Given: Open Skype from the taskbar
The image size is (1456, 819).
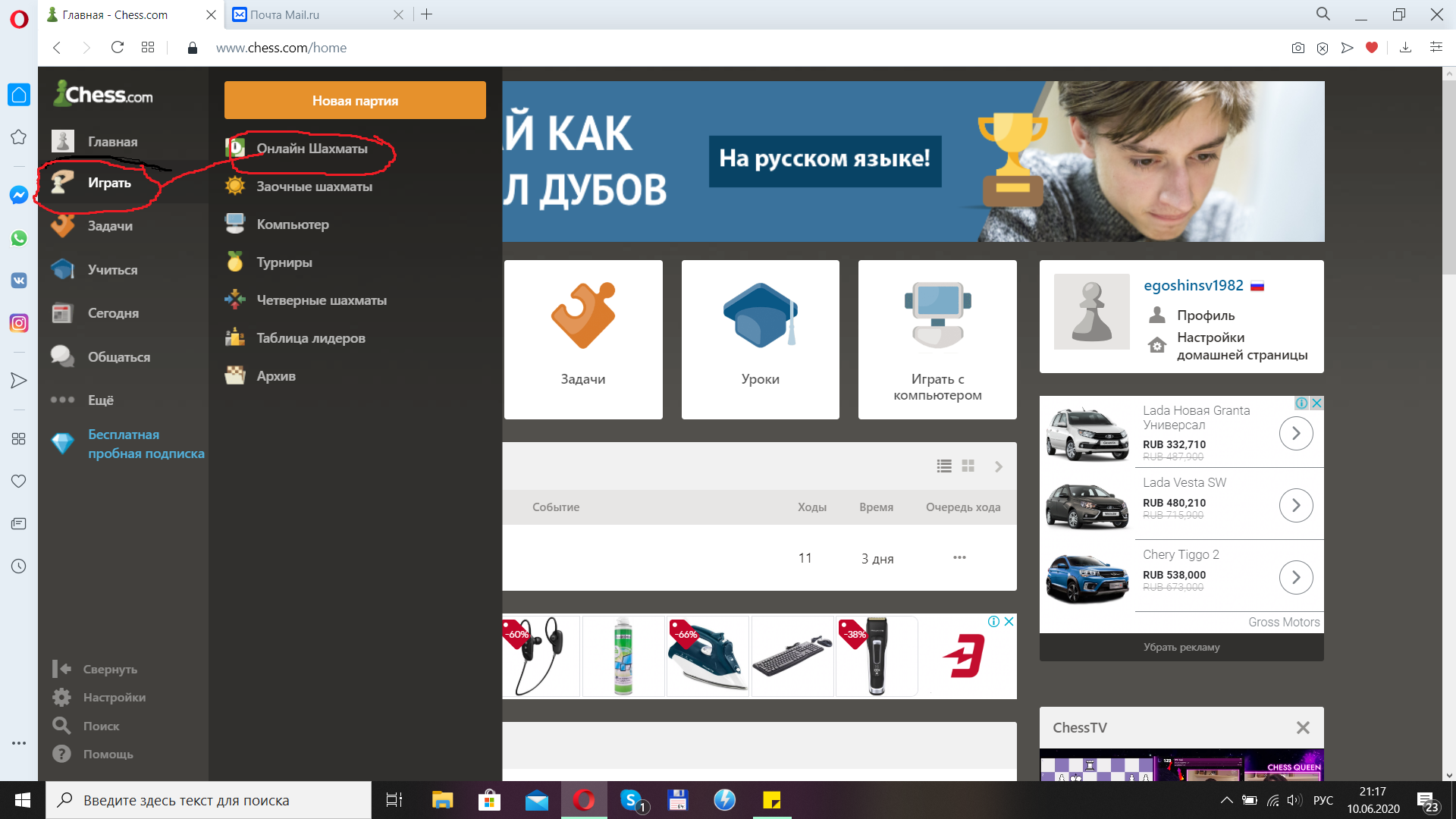Looking at the screenshot, I should (632, 800).
